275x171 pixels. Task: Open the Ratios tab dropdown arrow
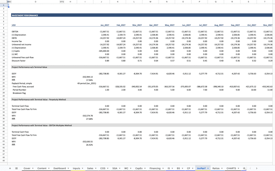point(222,168)
